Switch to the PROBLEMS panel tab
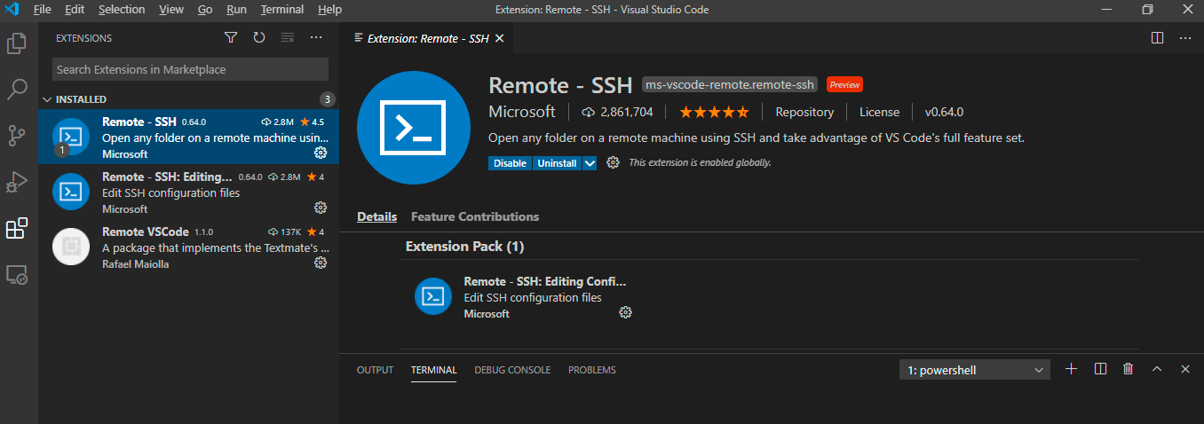This screenshot has height=424, width=1204. [592, 370]
